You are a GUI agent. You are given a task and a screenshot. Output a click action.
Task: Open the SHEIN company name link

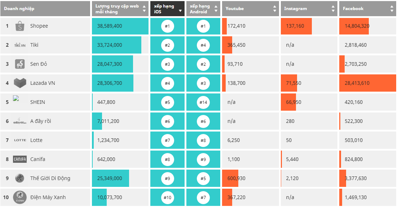pyautogui.click(x=37, y=102)
